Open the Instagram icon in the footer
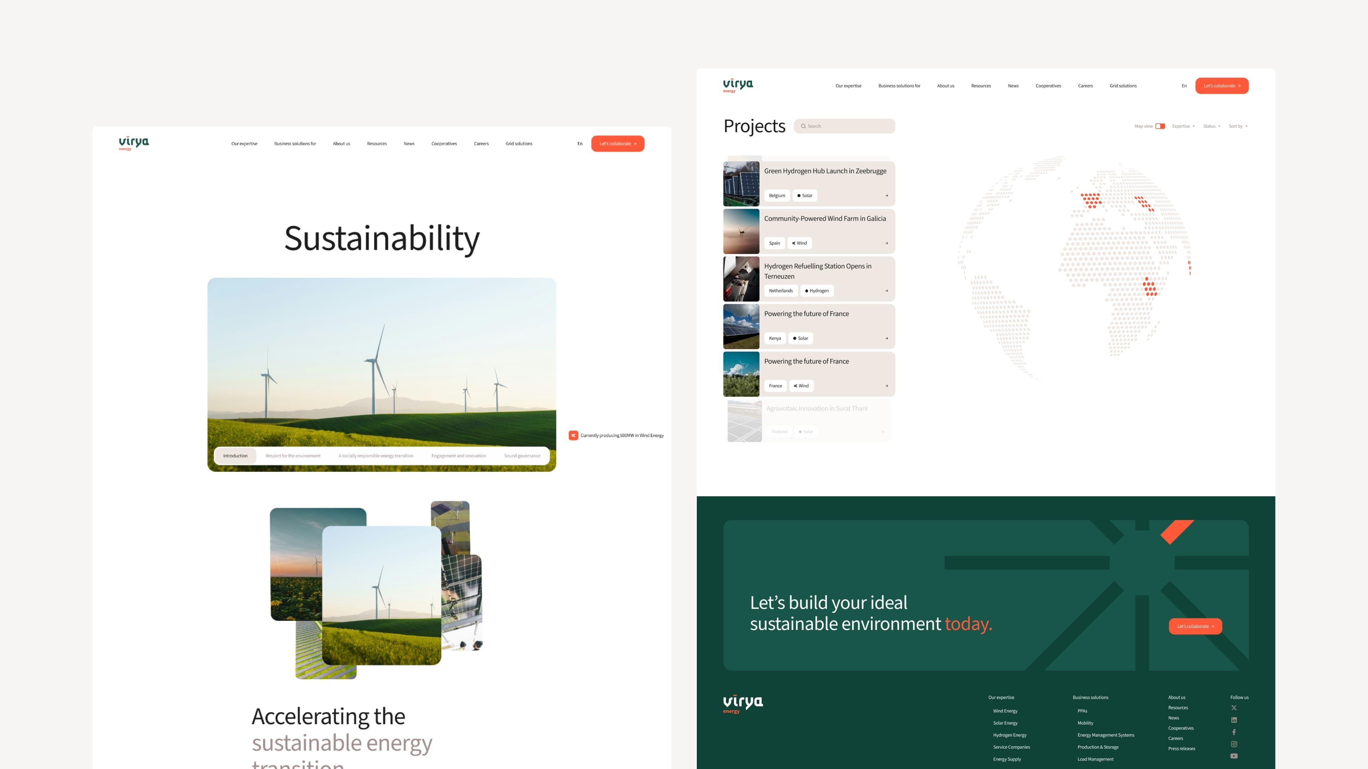 coord(1234,744)
